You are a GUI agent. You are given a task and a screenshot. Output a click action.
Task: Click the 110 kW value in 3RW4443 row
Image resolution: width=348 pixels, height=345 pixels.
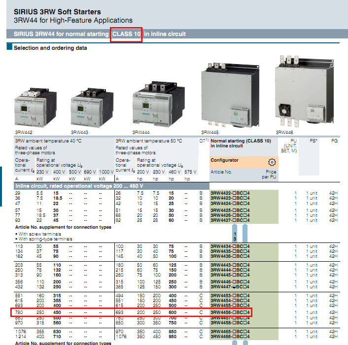click(x=57, y=265)
